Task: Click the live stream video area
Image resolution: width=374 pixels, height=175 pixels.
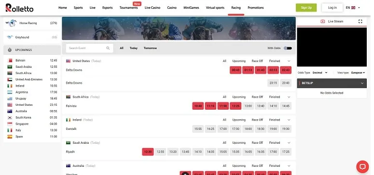Action: click(332, 47)
